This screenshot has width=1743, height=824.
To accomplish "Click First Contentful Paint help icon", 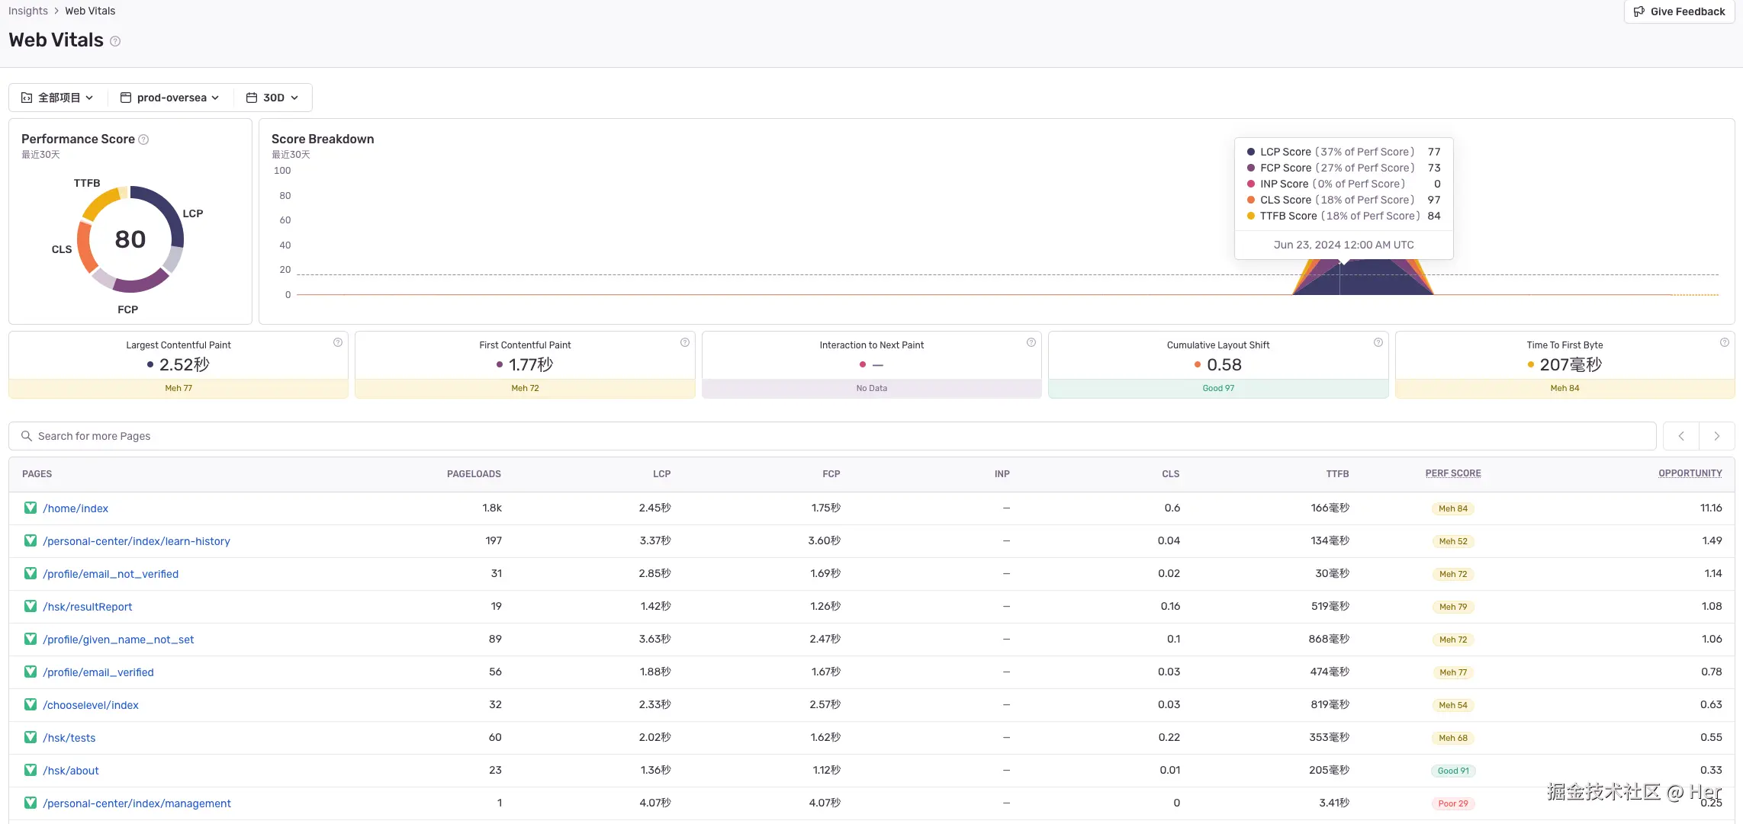I will (685, 343).
